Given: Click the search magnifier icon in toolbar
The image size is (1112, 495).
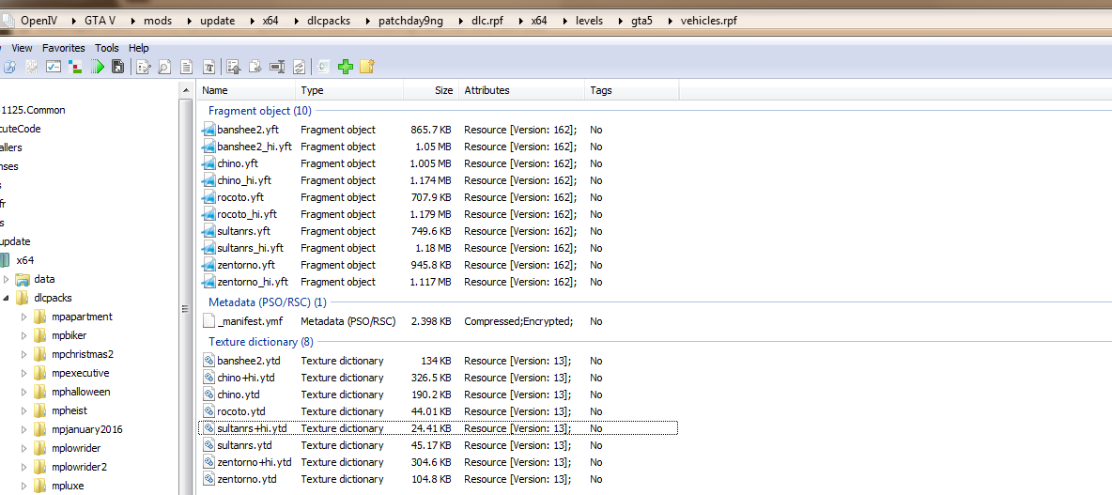Looking at the screenshot, I should click(x=10, y=67).
